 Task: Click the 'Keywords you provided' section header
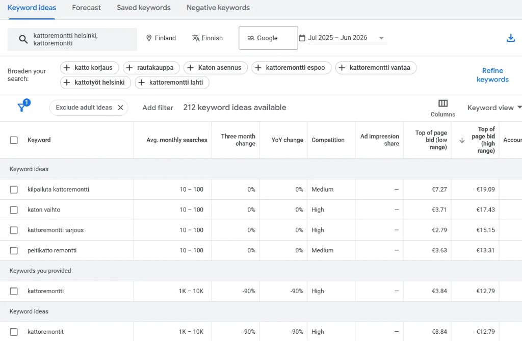[x=40, y=271]
